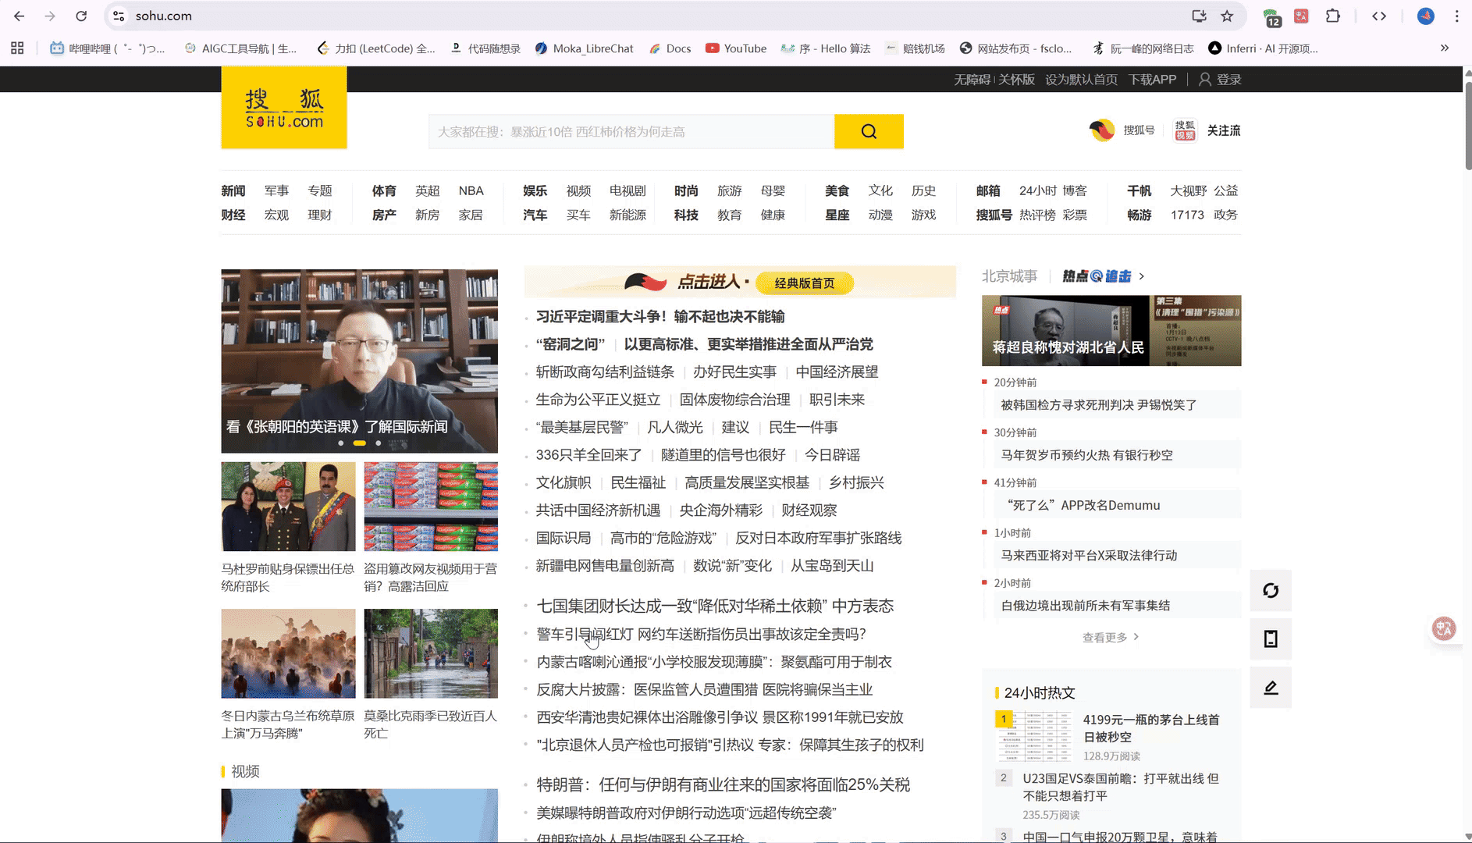Click the yellow search magnifier button

pos(869,131)
